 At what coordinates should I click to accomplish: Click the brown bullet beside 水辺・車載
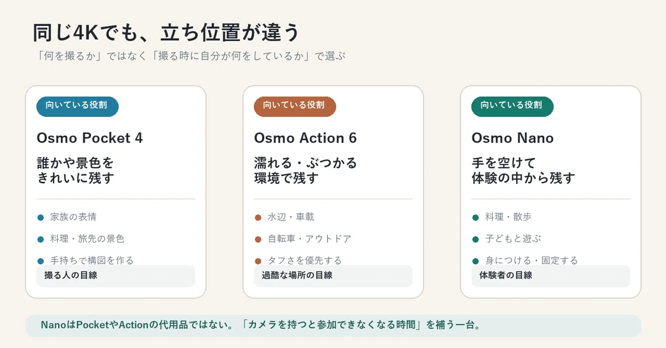258,217
